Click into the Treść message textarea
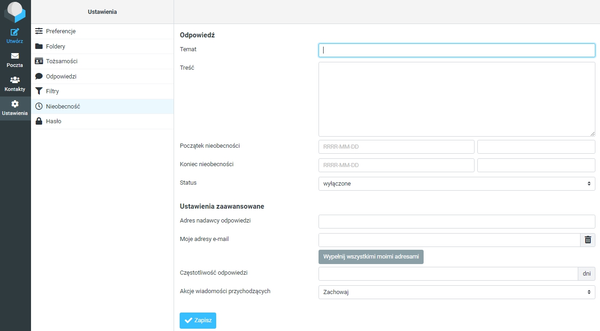600x331 pixels. [456, 99]
